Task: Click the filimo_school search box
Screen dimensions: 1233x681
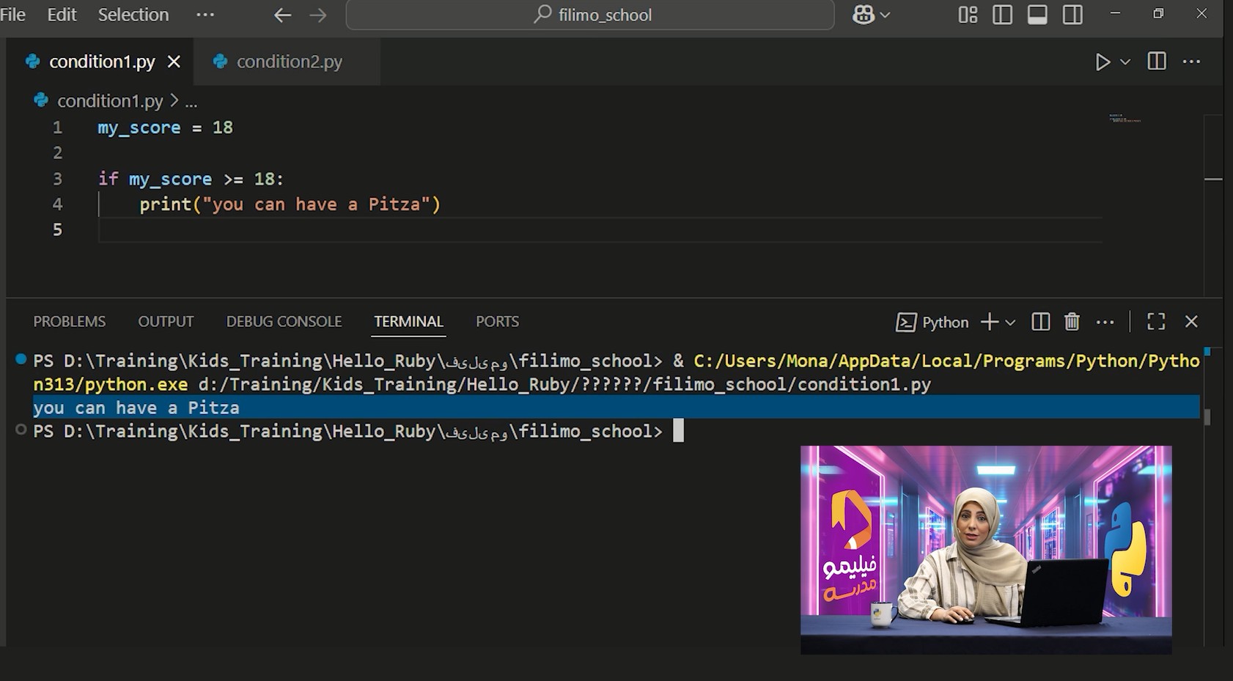Action: pos(590,15)
